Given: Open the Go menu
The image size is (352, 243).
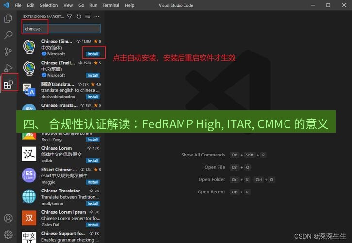Looking at the screenshot, I should click(81, 5).
